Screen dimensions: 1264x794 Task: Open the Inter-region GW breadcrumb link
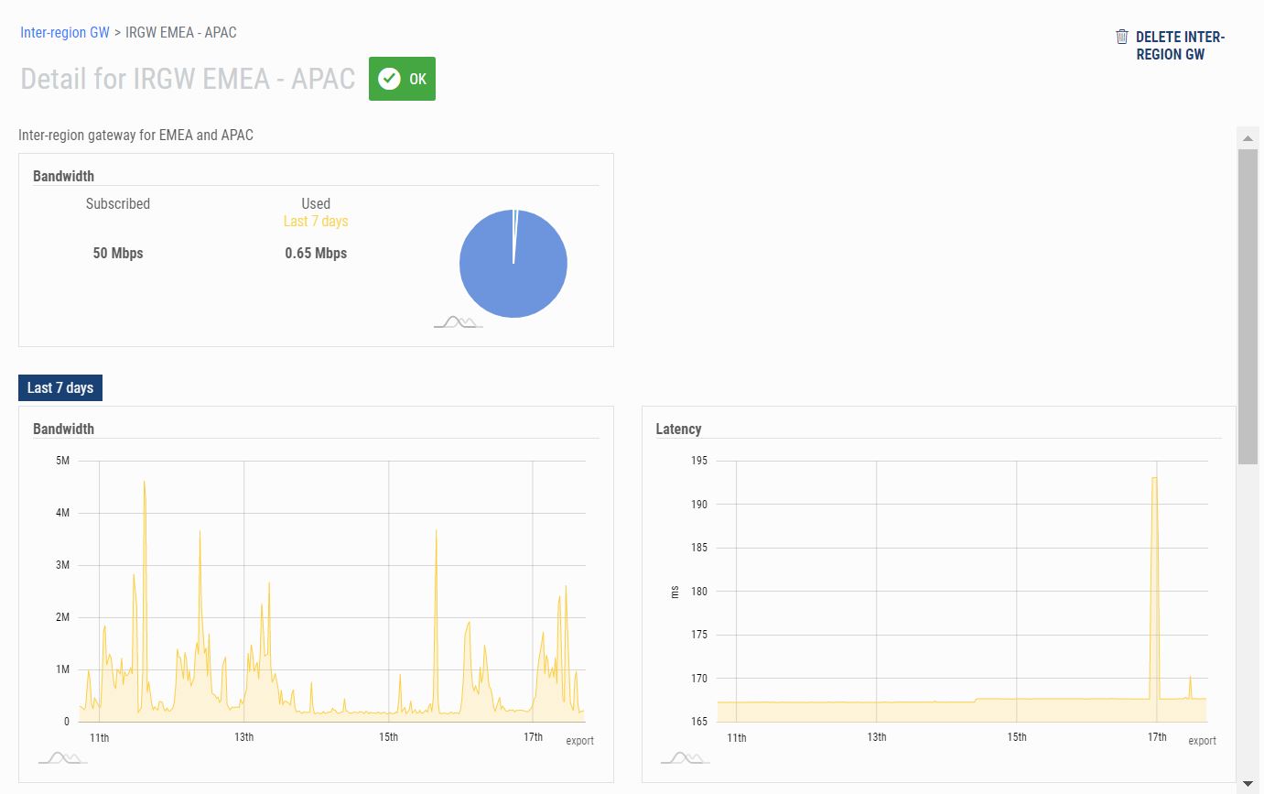tap(65, 33)
